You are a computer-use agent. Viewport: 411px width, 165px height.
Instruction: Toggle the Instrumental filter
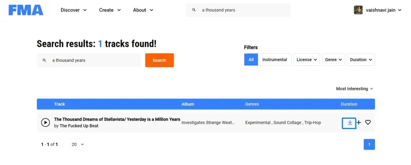click(x=275, y=60)
